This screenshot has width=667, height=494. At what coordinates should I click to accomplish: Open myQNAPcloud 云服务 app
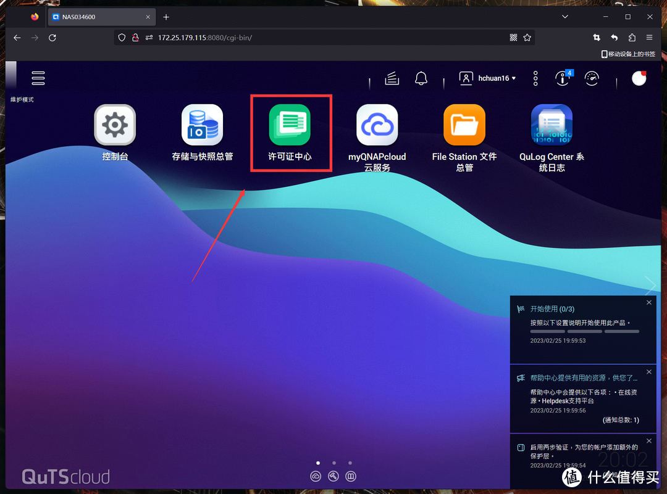pos(377,137)
